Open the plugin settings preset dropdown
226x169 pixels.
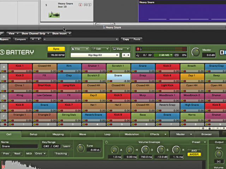click(81, 39)
